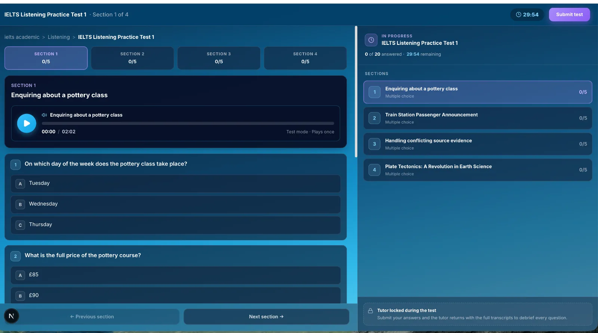The width and height of the screenshot is (598, 333).
Task: Switch to the Section 3 tab
Action: click(219, 58)
